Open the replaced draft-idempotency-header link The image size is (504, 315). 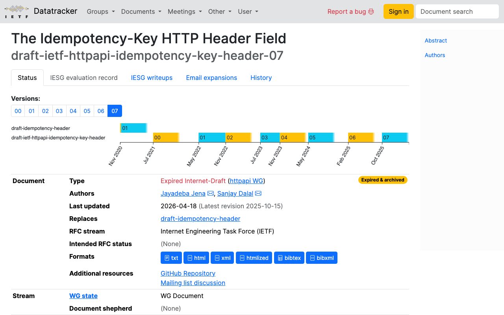(200, 219)
